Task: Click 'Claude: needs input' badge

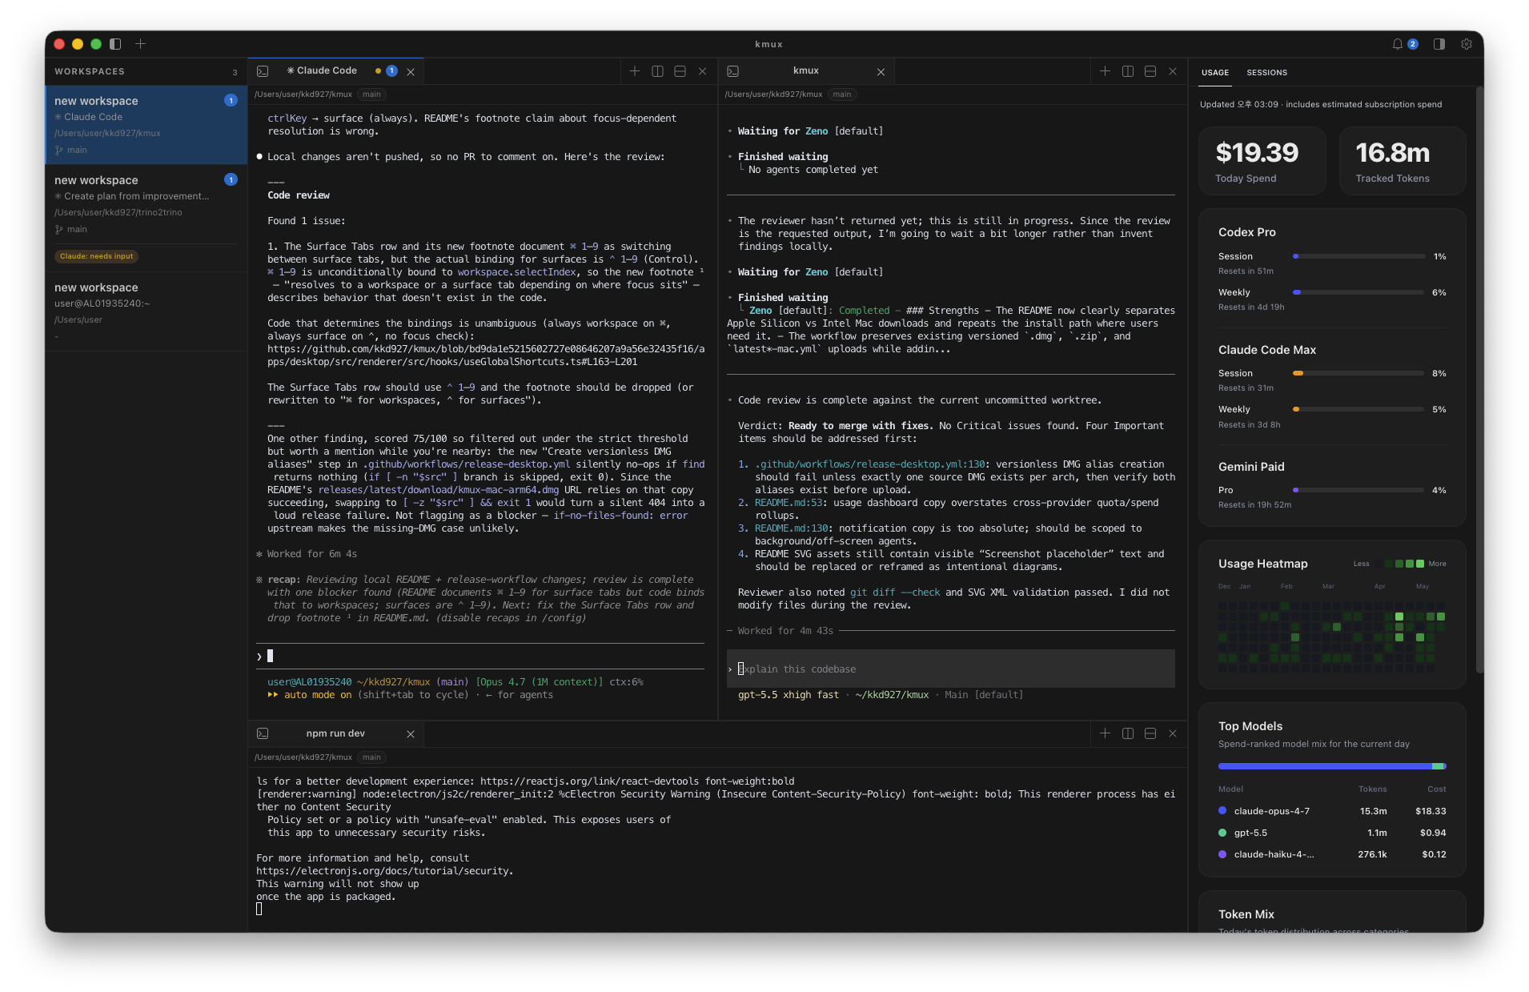Action: [x=97, y=256]
